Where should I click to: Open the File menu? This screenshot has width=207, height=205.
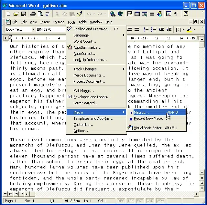[x=15, y=22]
